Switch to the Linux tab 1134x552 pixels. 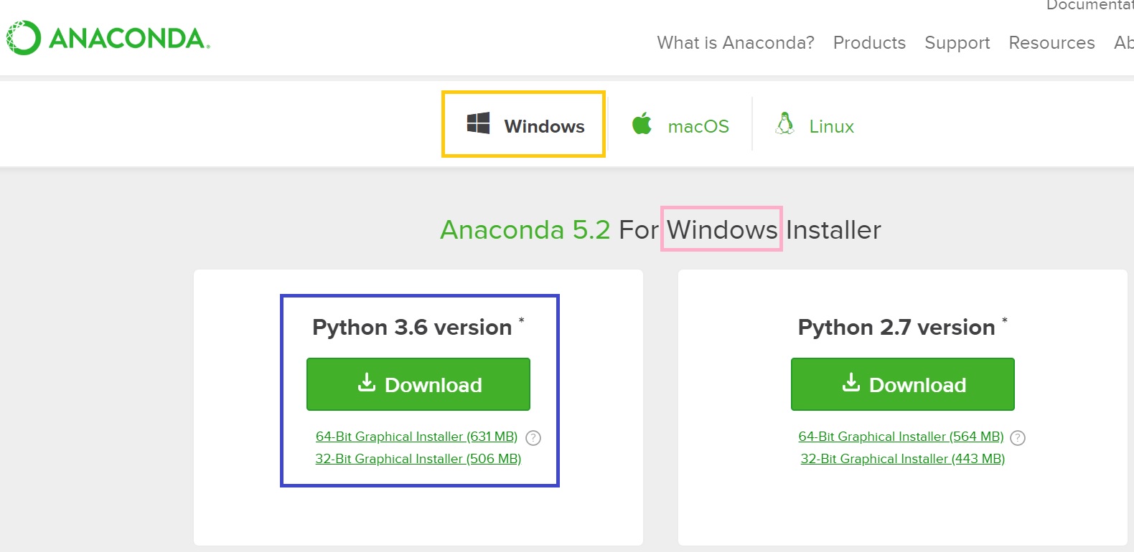coord(815,125)
